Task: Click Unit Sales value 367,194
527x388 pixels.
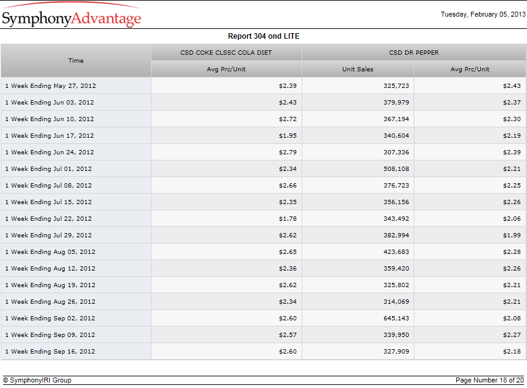Action: (x=396, y=119)
